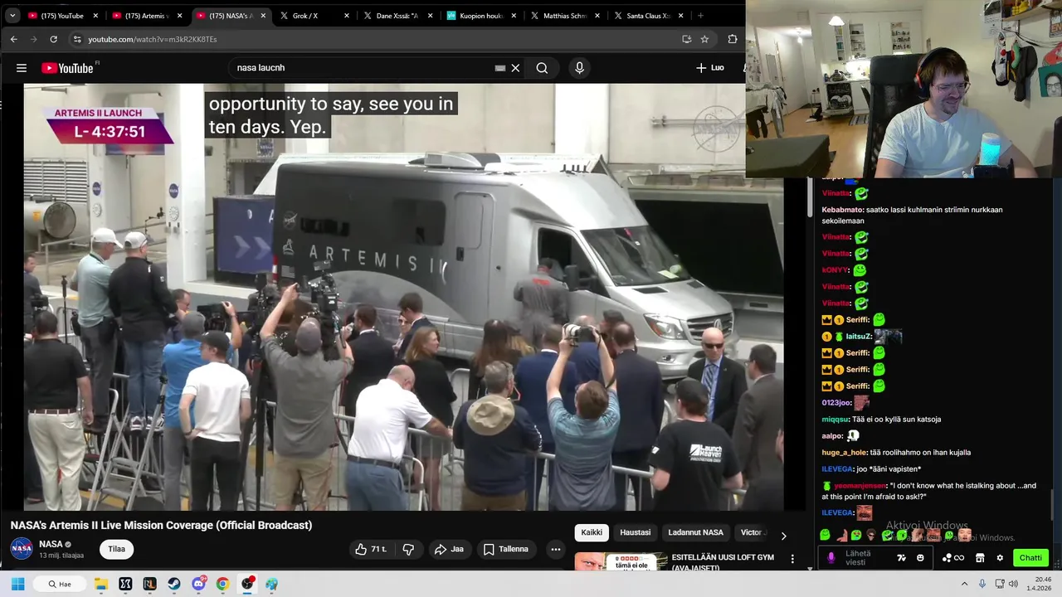Open the Luo create button
This screenshot has width=1062, height=597.
pos(710,68)
